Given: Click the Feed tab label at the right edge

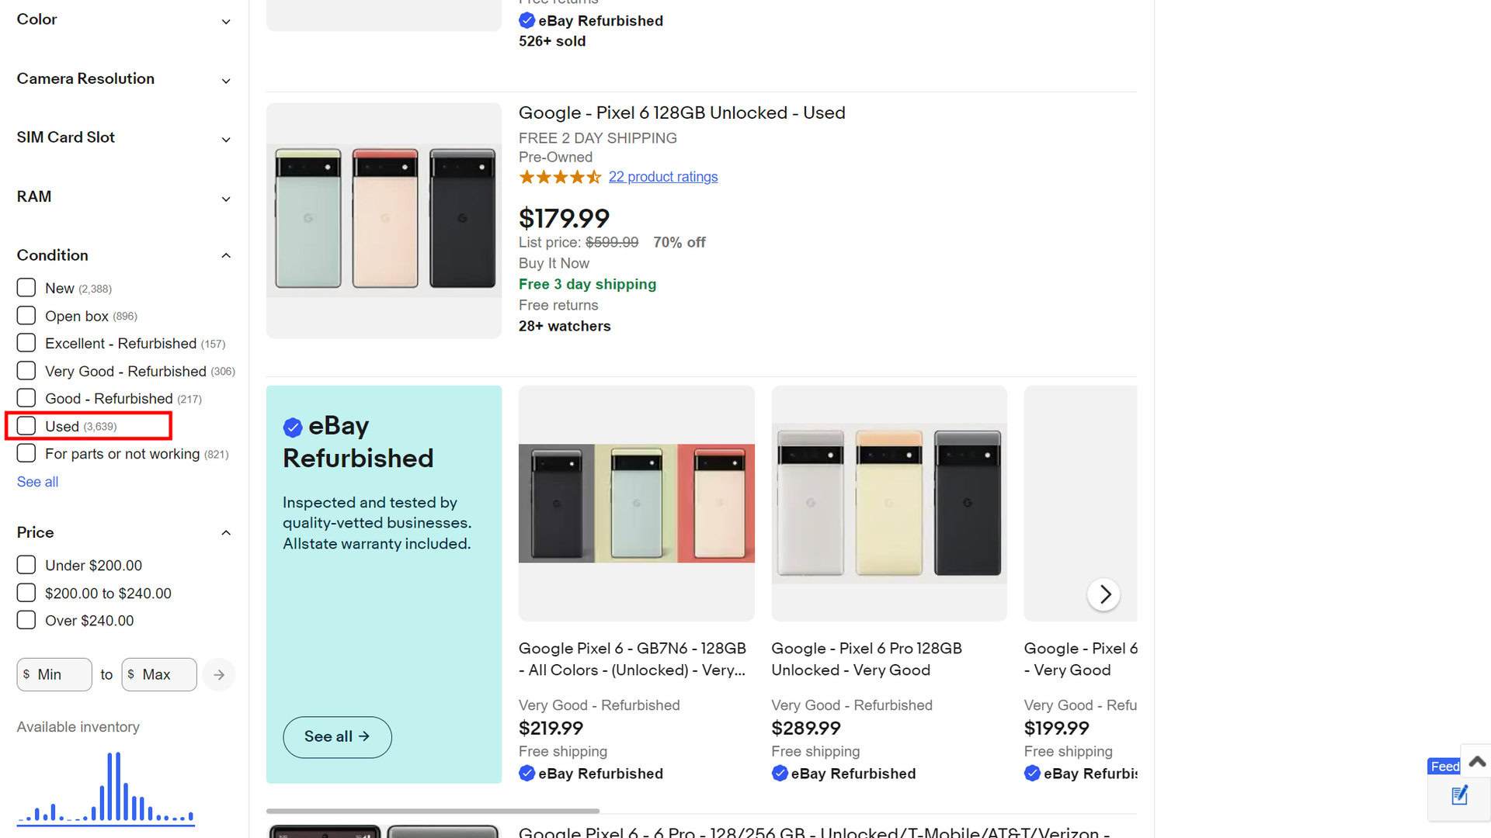Looking at the screenshot, I should pos(1444,767).
